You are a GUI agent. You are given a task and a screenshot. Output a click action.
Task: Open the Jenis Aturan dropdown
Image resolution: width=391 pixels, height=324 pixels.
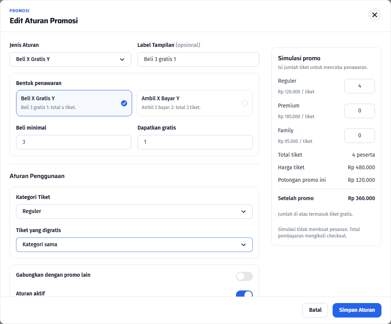point(70,59)
